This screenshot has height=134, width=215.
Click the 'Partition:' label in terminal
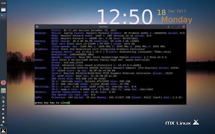point(42,86)
